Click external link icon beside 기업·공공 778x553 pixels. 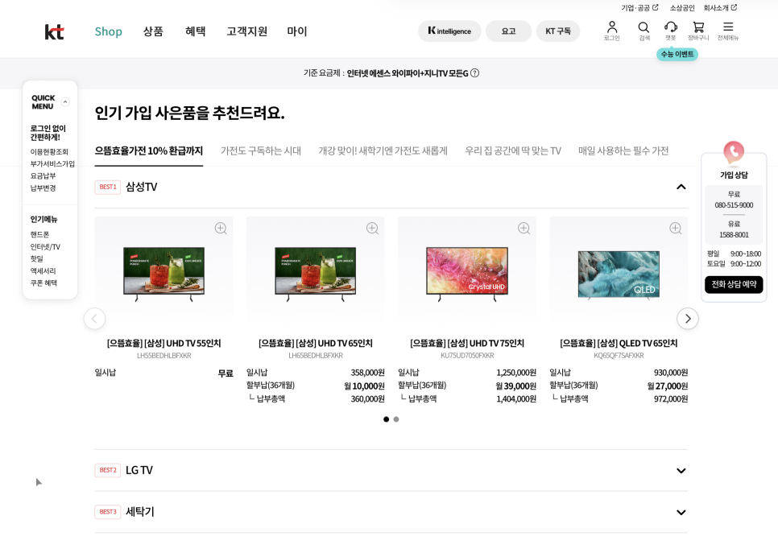[x=656, y=7]
